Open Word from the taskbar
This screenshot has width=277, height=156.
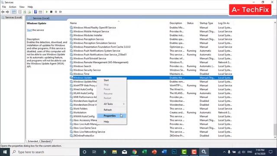pos(164,152)
